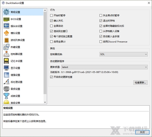Click the paintbrush icon for 后处理设置

6,82
